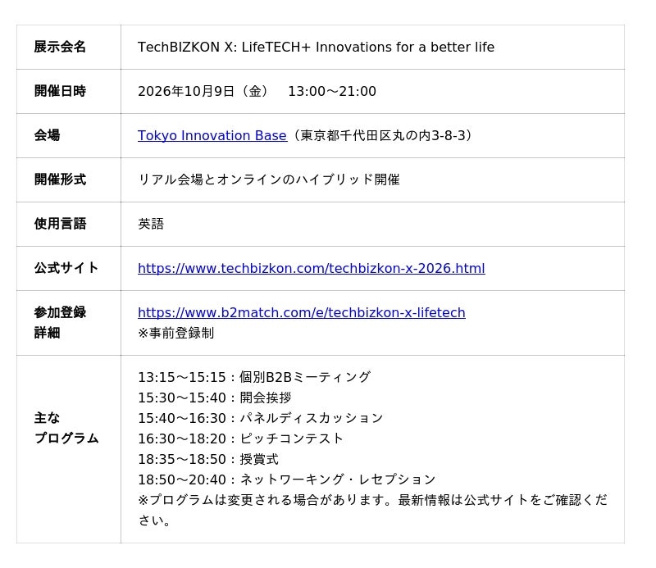
Task: Click the ピッチコンテスト schedule line
Action: (x=240, y=438)
